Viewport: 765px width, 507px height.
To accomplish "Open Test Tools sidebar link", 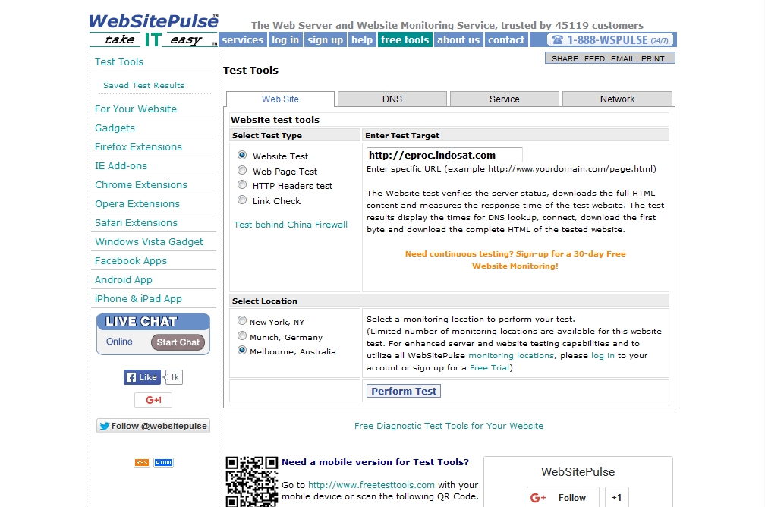I will pyautogui.click(x=119, y=62).
